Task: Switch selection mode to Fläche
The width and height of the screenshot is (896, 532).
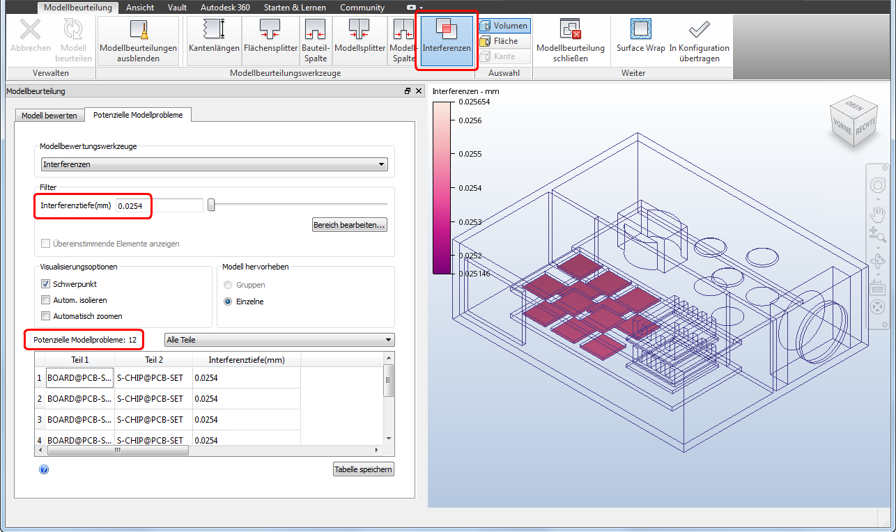Action: [x=504, y=41]
